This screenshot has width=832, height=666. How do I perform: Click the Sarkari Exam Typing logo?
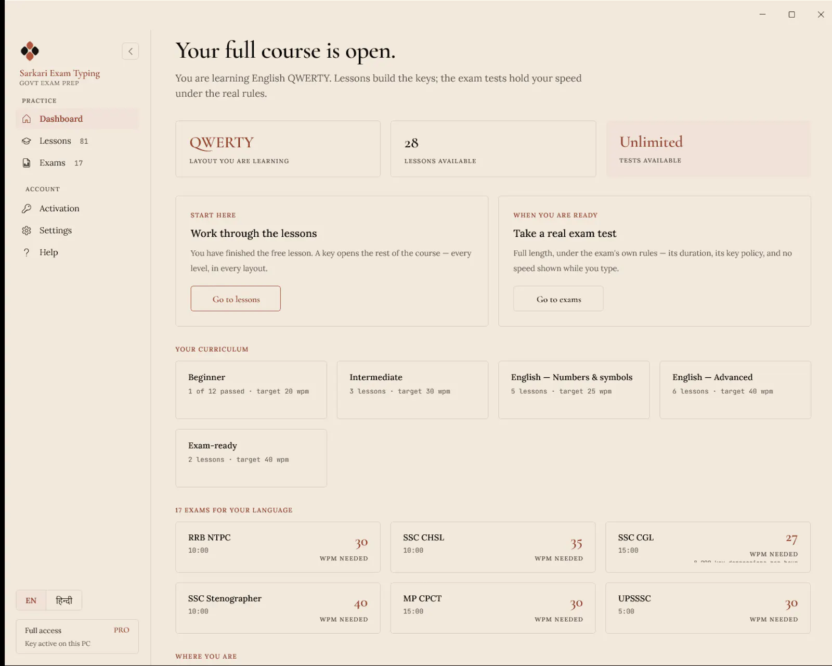[30, 51]
